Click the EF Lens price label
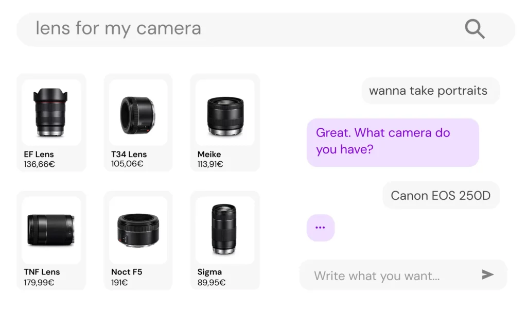The image size is (527, 309). click(x=40, y=164)
